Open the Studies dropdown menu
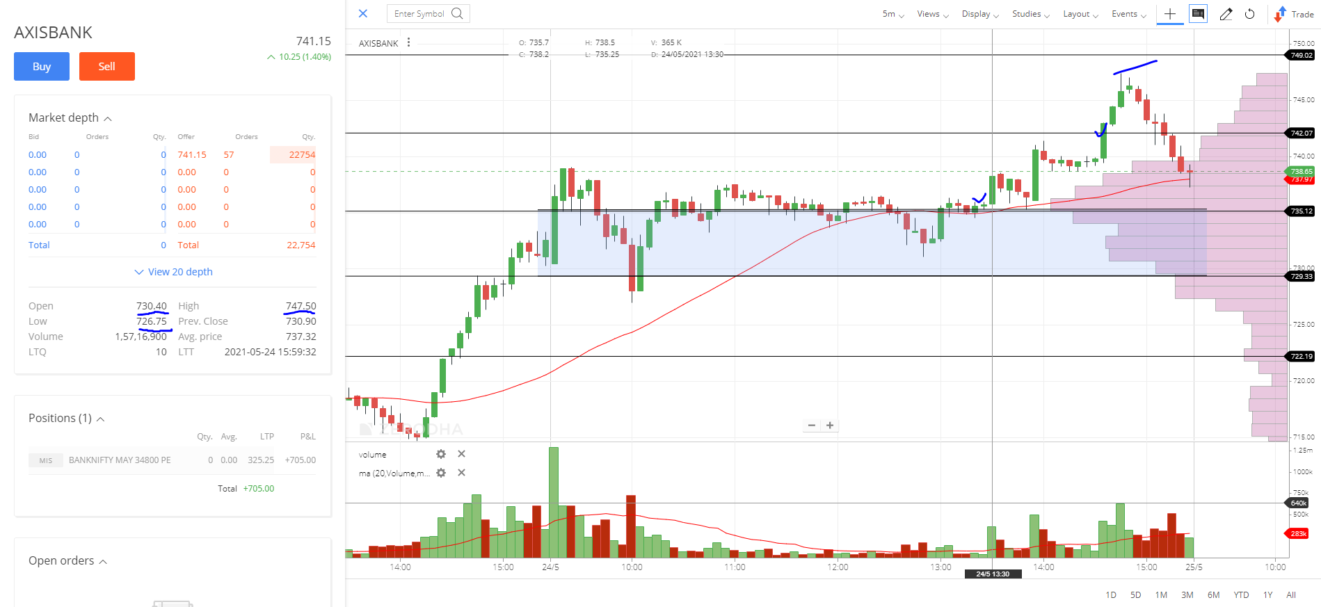 tap(1031, 14)
